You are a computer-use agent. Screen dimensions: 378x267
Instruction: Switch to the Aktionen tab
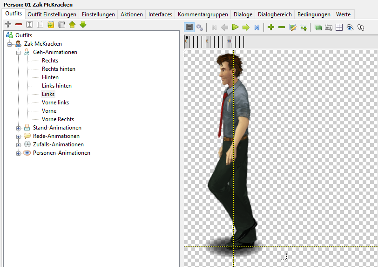[132, 14]
